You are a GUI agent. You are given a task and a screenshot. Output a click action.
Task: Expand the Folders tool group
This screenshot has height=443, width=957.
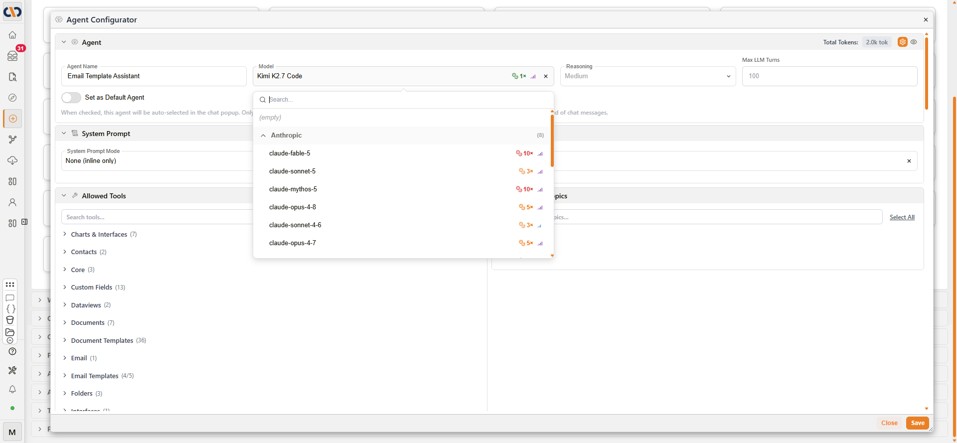[x=65, y=393]
